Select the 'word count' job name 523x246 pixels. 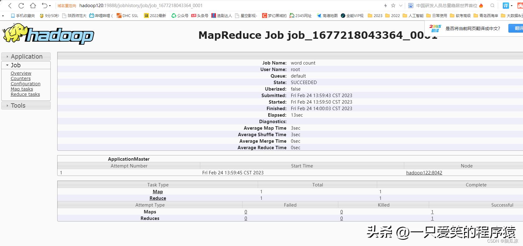(303, 63)
